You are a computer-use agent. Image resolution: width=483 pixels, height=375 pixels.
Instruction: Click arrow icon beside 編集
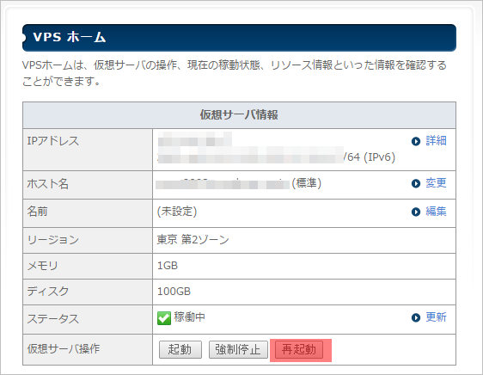pyautogui.click(x=416, y=212)
